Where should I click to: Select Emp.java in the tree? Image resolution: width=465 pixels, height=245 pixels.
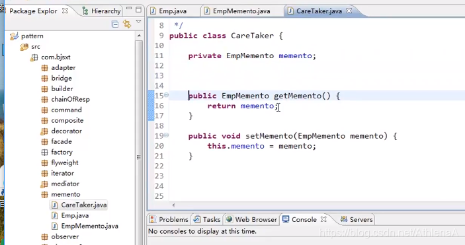click(75, 216)
